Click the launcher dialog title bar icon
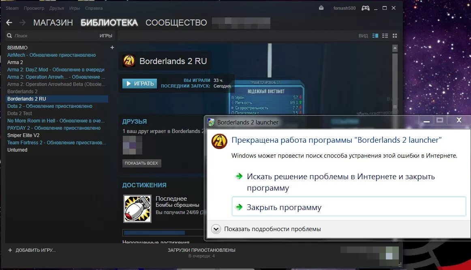 [x=211, y=122]
